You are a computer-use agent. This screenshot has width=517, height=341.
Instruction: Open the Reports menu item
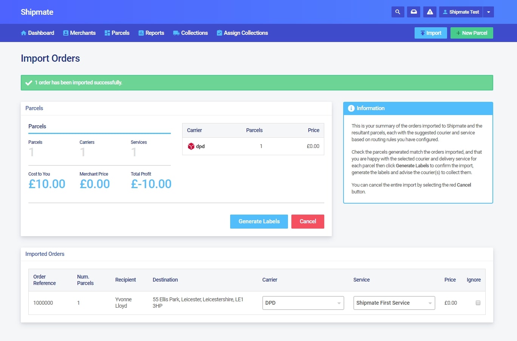tap(151, 33)
